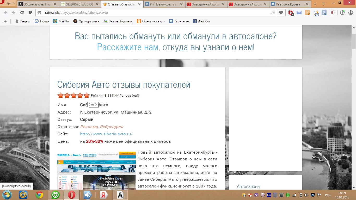Click the McAfee shield tray icon
This screenshot has width=356, height=200.
click(263, 195)
